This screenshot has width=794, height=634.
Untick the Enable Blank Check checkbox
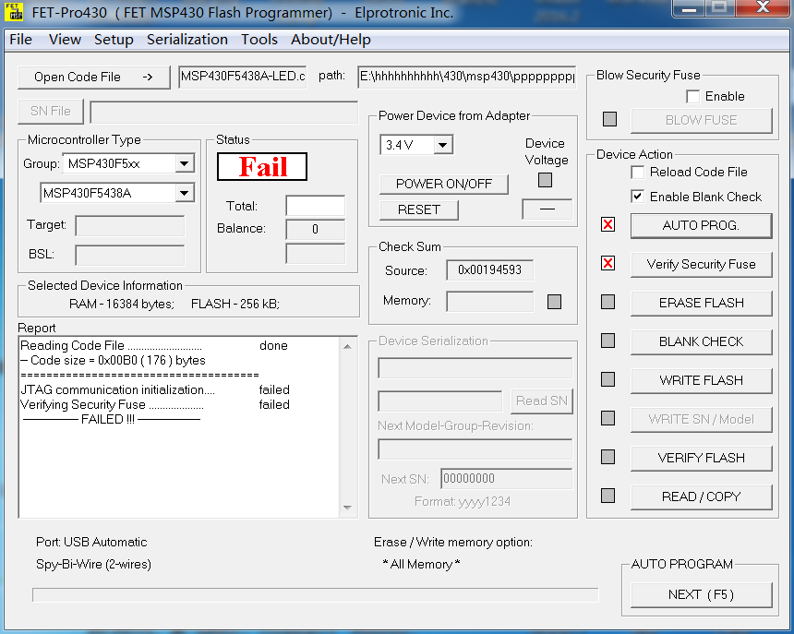coord(638,197)
